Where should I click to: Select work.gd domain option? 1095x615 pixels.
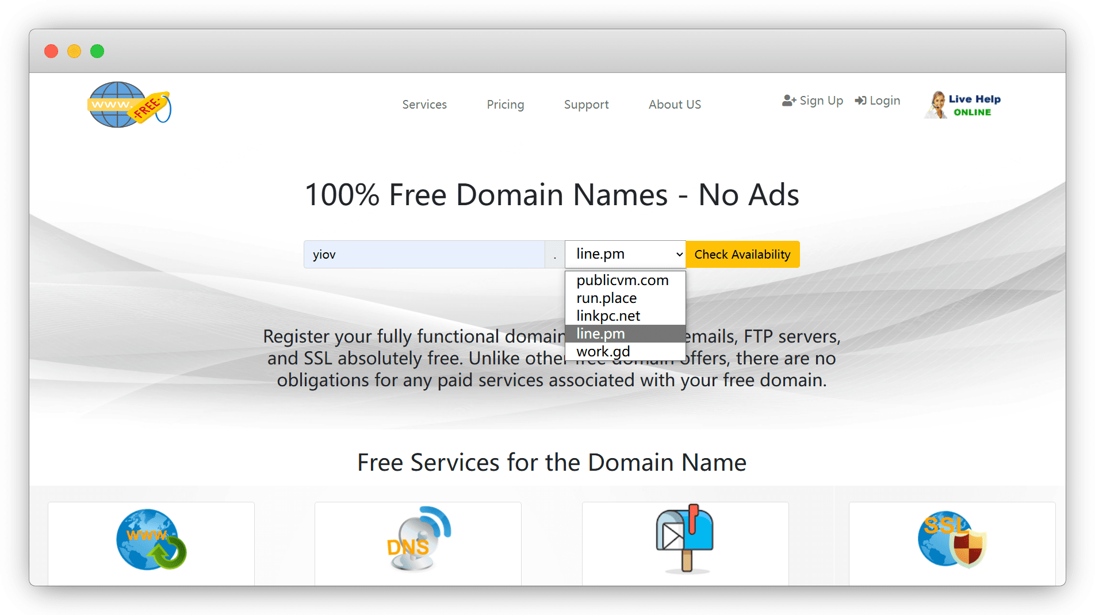pos(603,352)
